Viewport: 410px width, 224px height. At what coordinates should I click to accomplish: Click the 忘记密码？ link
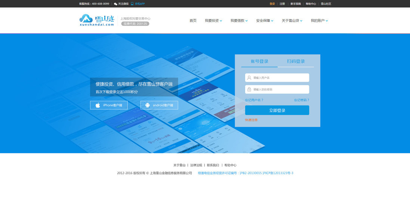[x=302, y=100]
